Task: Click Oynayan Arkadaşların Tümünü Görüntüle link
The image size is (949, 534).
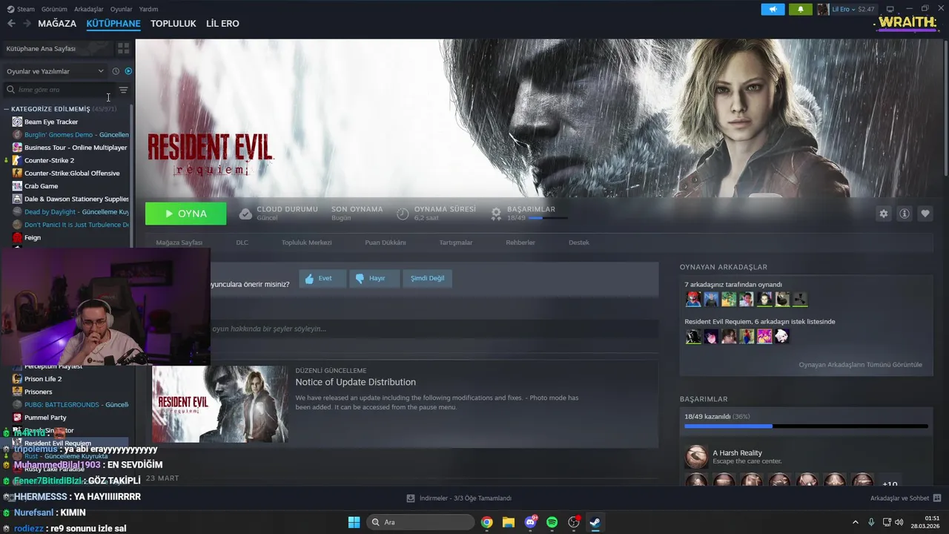Action: (860, 365)
